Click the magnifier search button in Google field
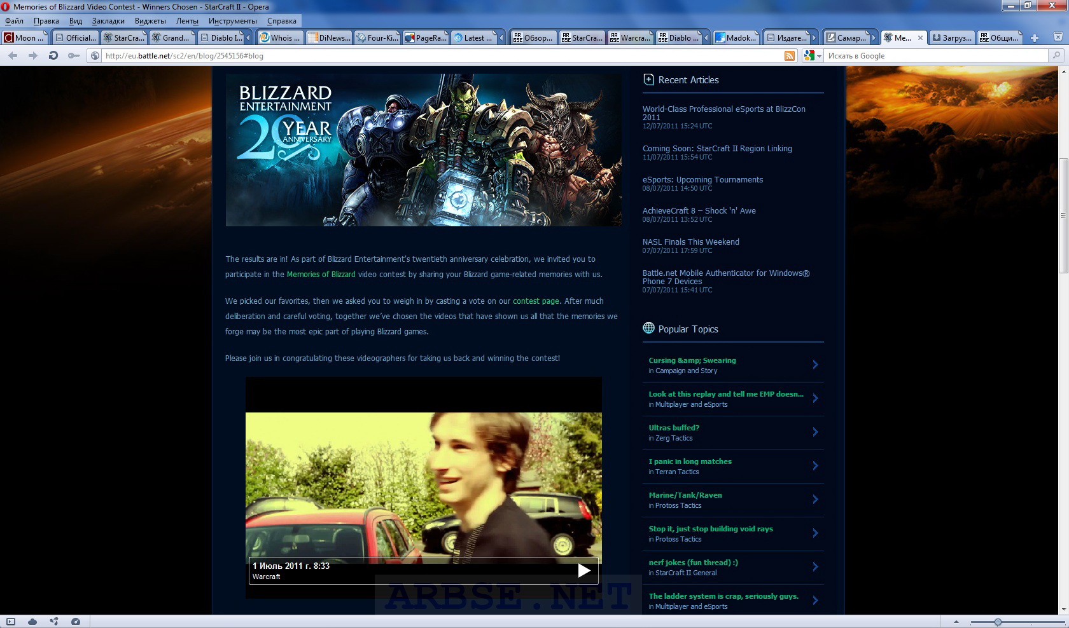 click(1056, 56)
